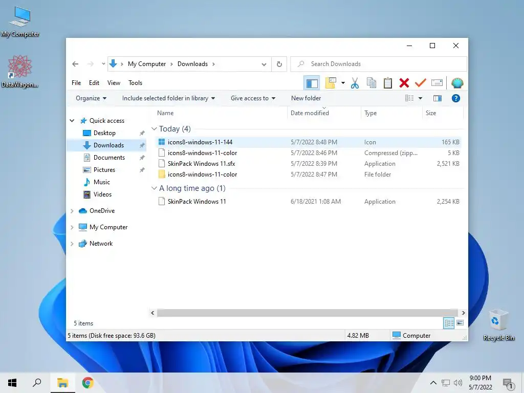Click the scroll right arrow
The image size is (524, 393).
tap(463, 313)
